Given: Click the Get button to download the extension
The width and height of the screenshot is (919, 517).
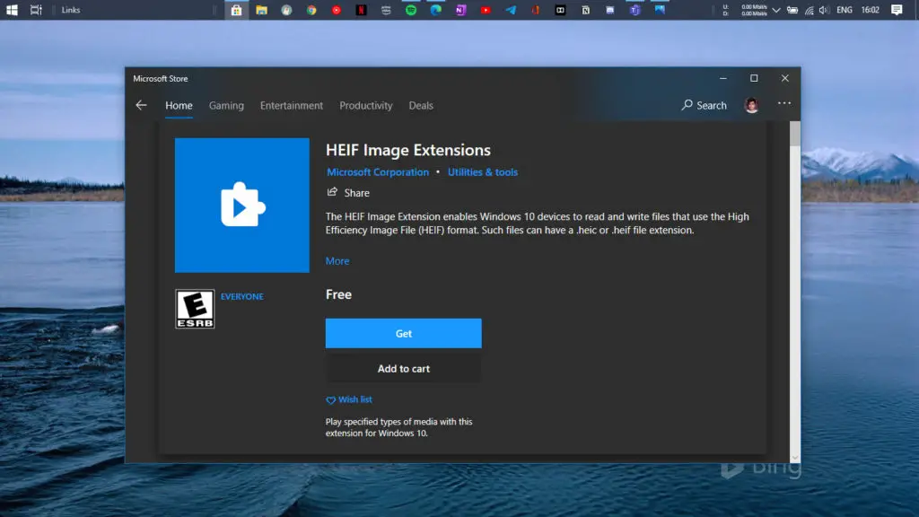Looking at the screenshot, I should (403, 333).
